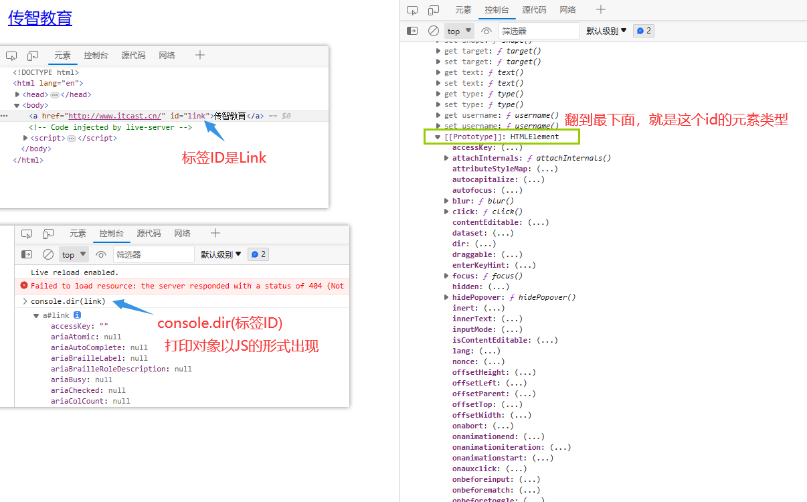
Task: Expand the ellipsis badge inside the <script> tag
Action: point(71,138)
